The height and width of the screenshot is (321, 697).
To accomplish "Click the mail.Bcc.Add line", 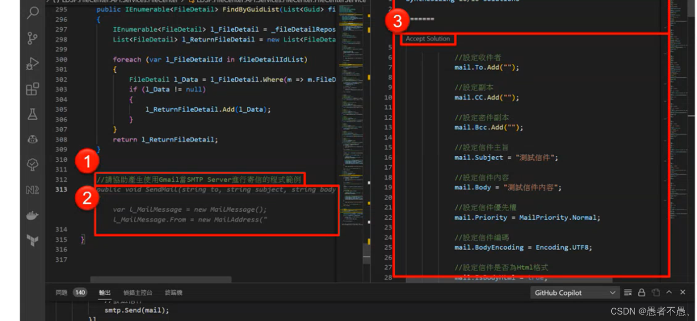I will pyautogui.click(x=488, y=127).
